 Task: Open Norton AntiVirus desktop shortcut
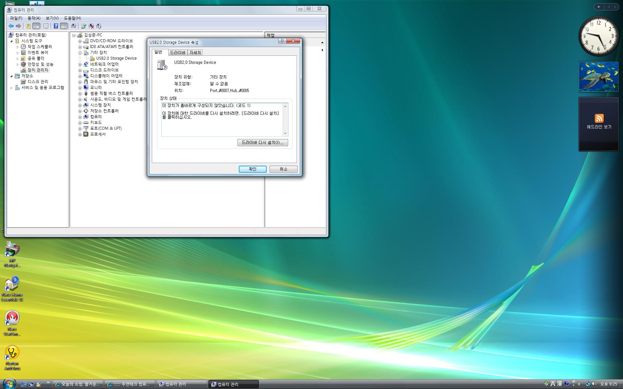[12, 358]
